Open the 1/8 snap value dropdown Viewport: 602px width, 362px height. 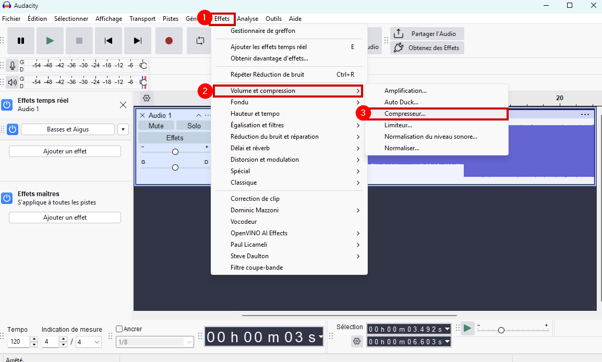tap(154, 342)
